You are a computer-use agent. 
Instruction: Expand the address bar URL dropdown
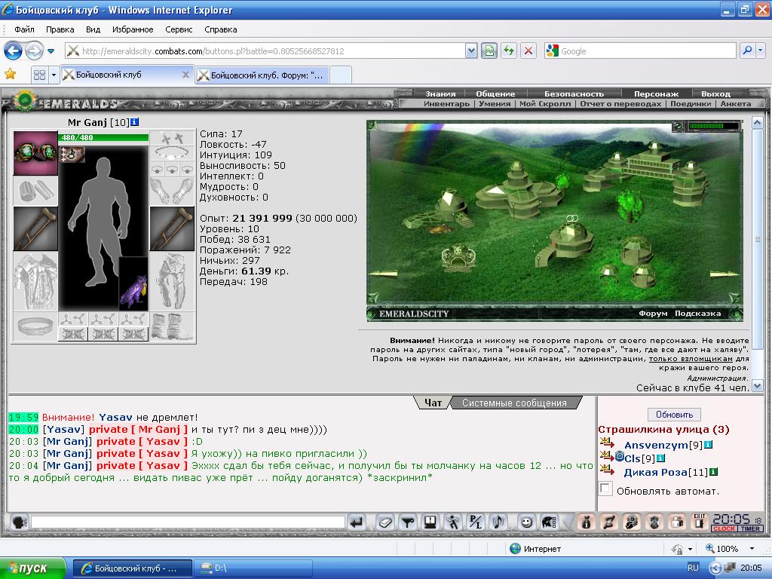(x=471, y=51)
